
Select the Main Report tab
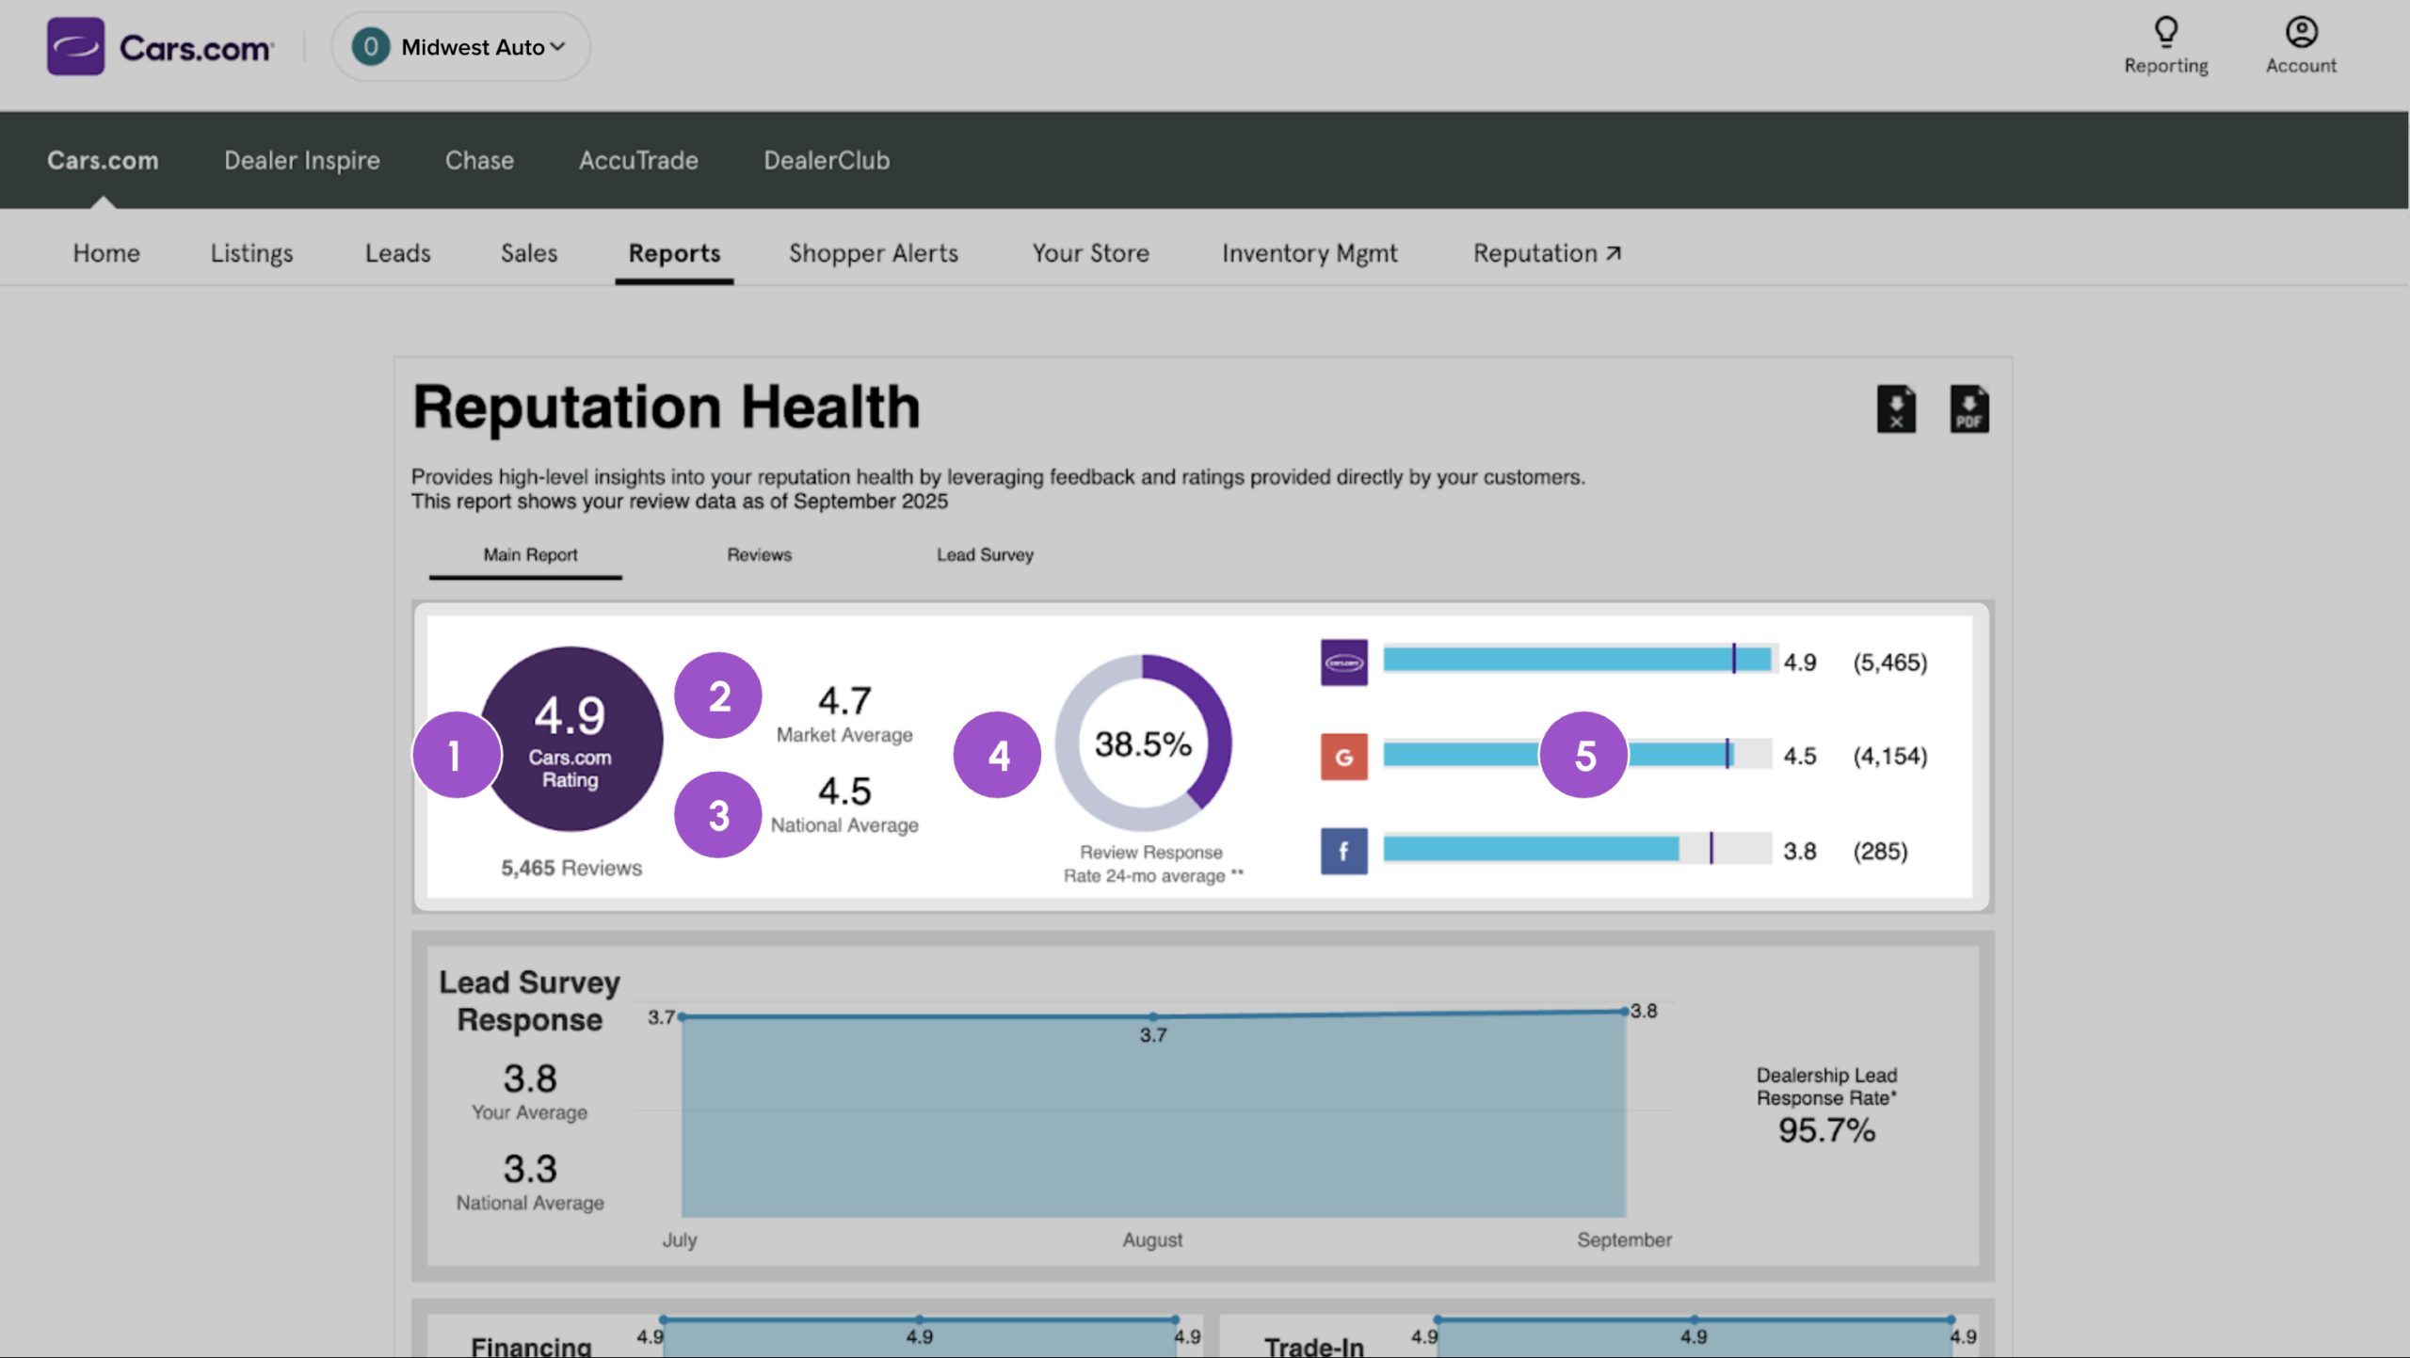pyautogui.click(x=530, y=555)
